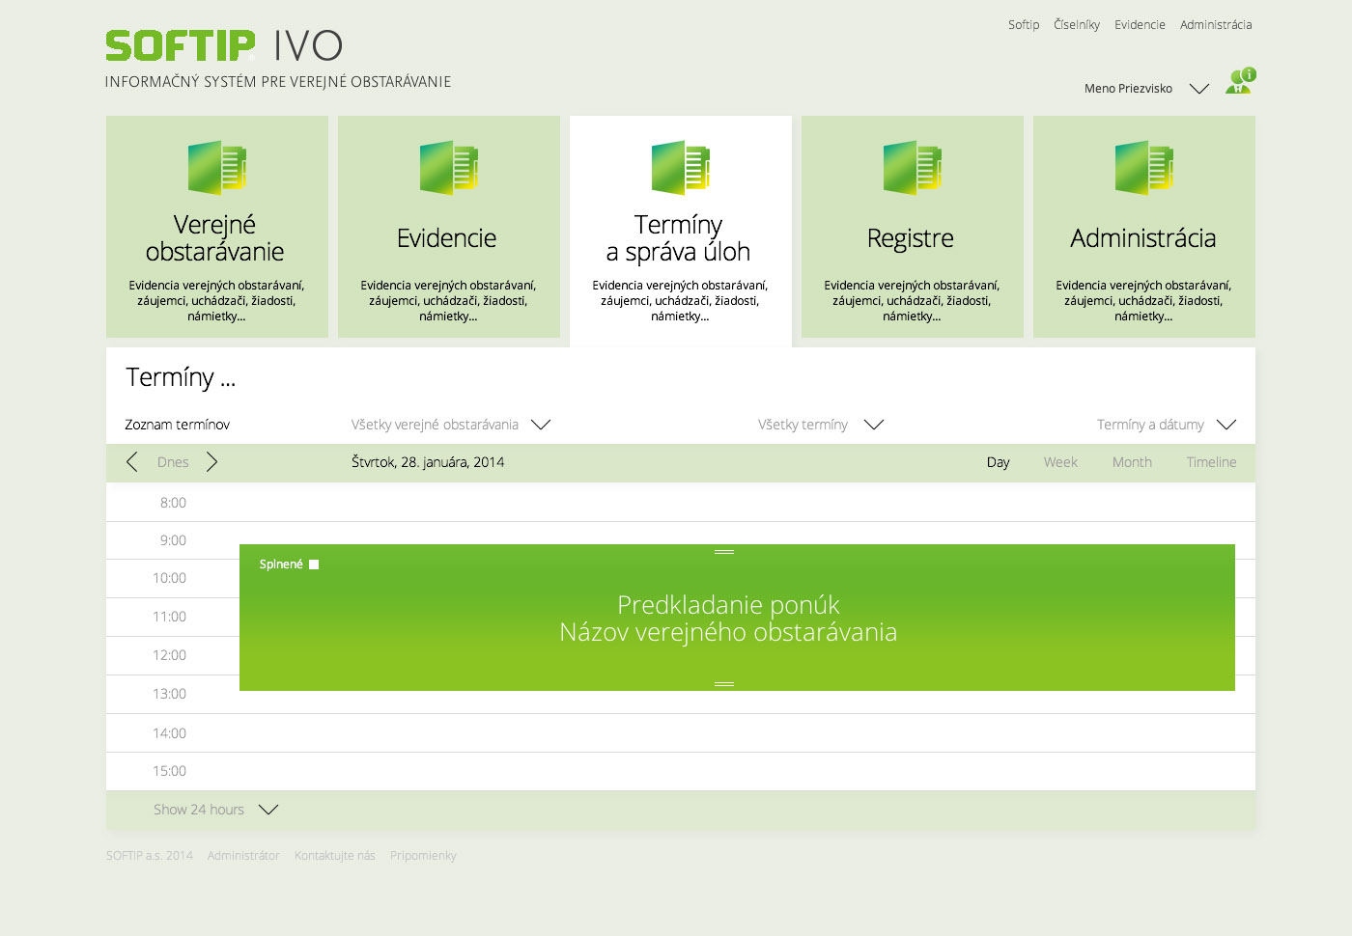
Task: Switch to Week view
Action: [1060, 462]
